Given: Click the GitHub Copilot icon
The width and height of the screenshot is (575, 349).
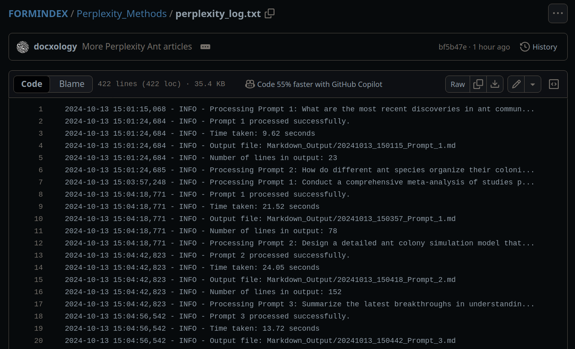Looking at the screenshot, I should point(250,84).
